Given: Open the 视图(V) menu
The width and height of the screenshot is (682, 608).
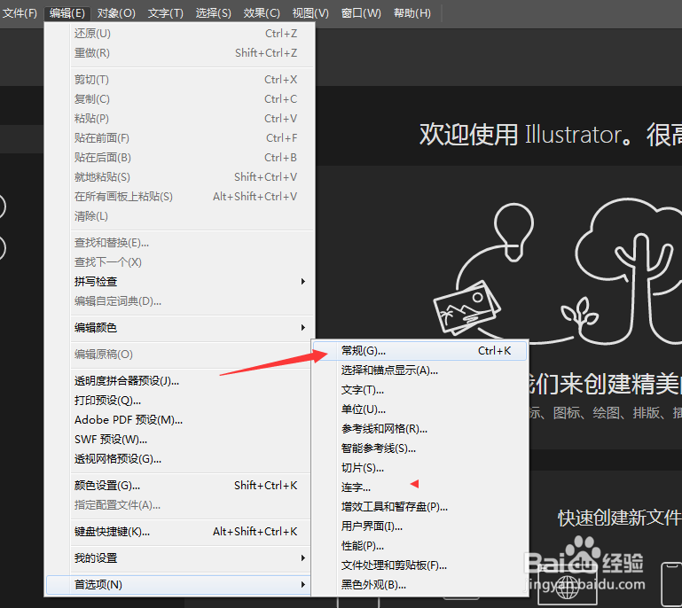Looking at the screenshot, I should point(310,13).
